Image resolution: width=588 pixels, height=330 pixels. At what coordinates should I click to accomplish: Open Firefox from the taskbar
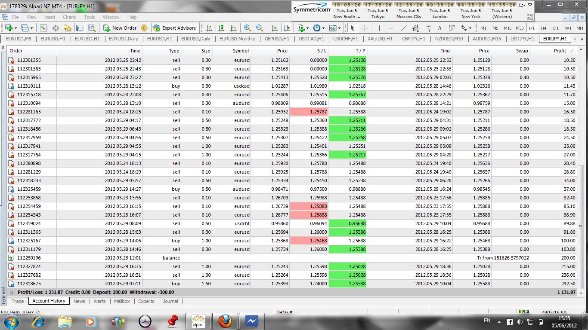[225, 321]
